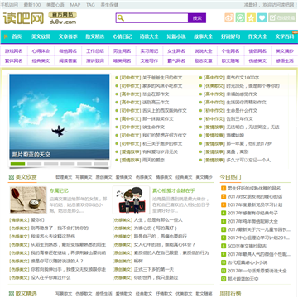Open 原创美文 sub-tab in 美文欣赏 section
Image resolution: width=298 pixels, height=298 pixels.
tap(104, 177)
